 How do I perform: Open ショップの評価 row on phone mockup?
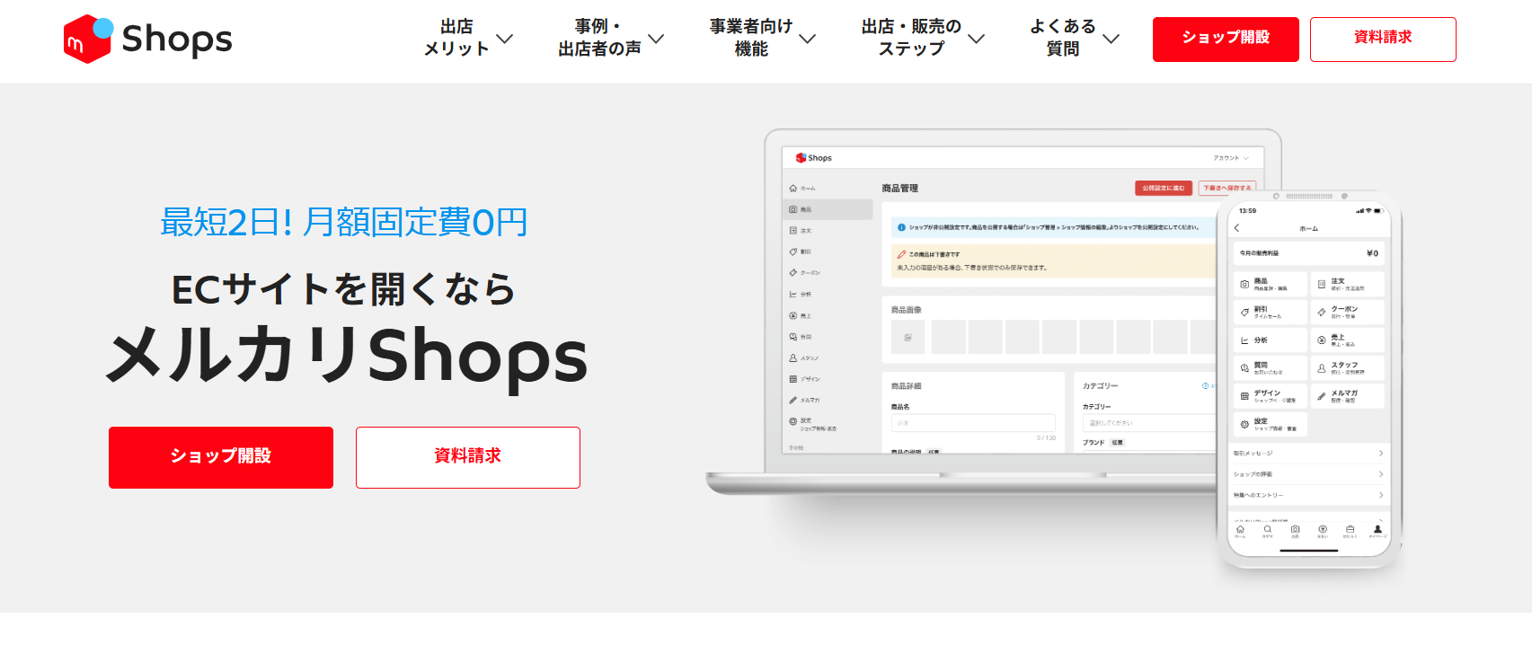coord(1309,474)
